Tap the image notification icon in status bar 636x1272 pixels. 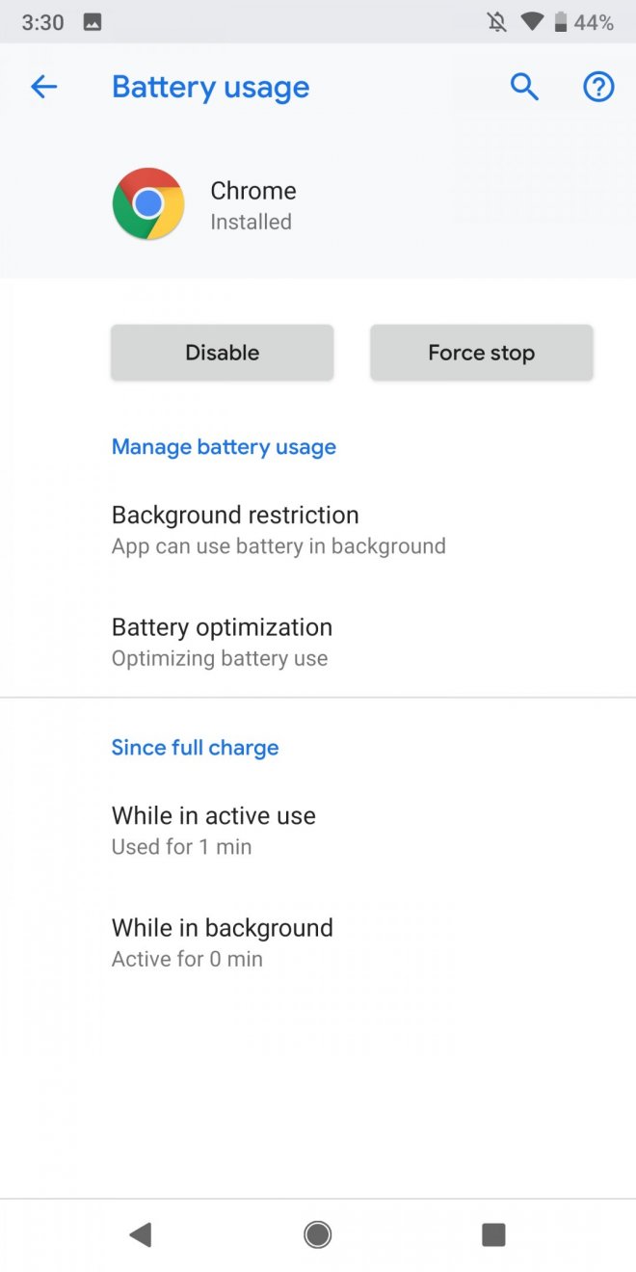(x=93, y=22)
